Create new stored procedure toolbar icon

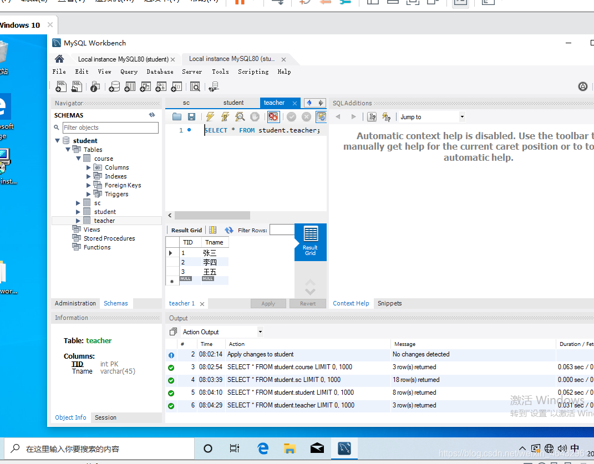(x=161, y=86)
